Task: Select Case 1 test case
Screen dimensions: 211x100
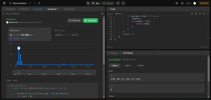Action: click(114, 65)
